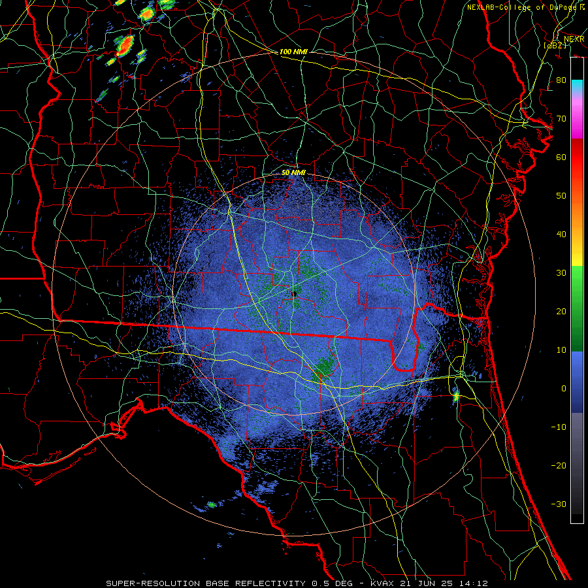This screenshot has width=588, height=588.
Task: Click the 40 value on the dBZ scale
Action: coord(561,235)
